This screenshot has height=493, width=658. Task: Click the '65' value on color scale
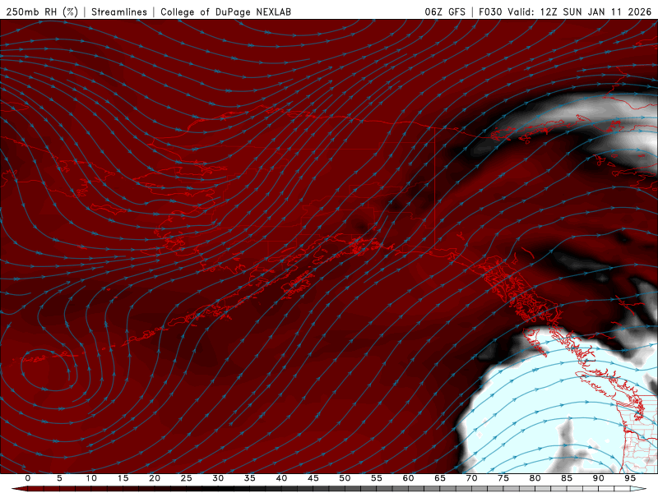439,478
